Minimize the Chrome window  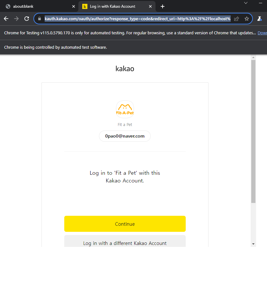pos(261,3)
